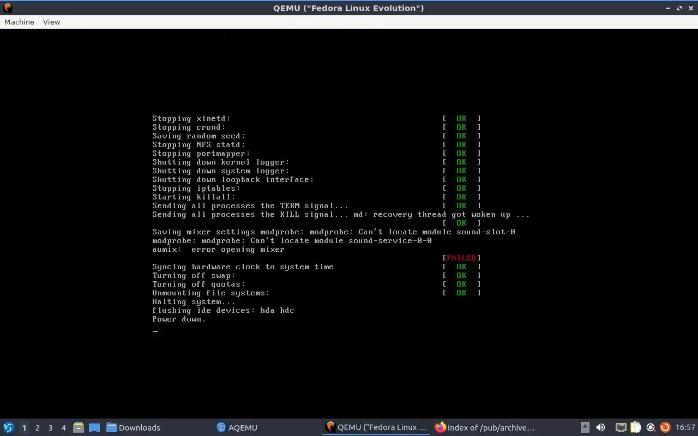Click the red FAILED status text
Screen dimensions: 698x436
coord(461,258)
